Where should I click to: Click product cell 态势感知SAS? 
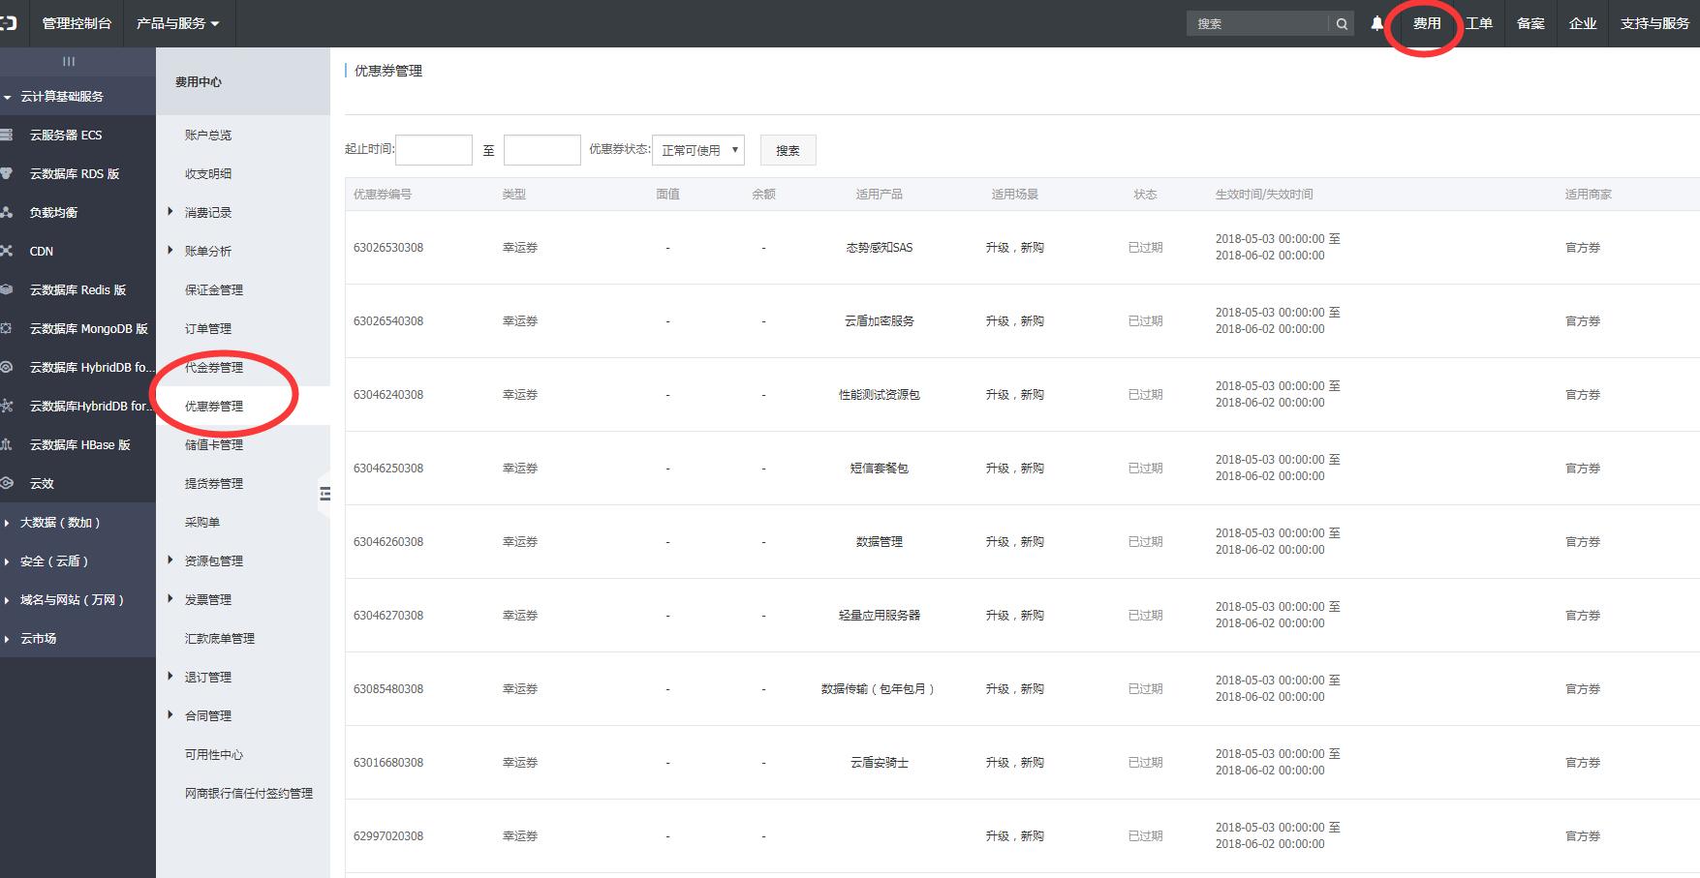pyautogui.click(x=880, y=247)
